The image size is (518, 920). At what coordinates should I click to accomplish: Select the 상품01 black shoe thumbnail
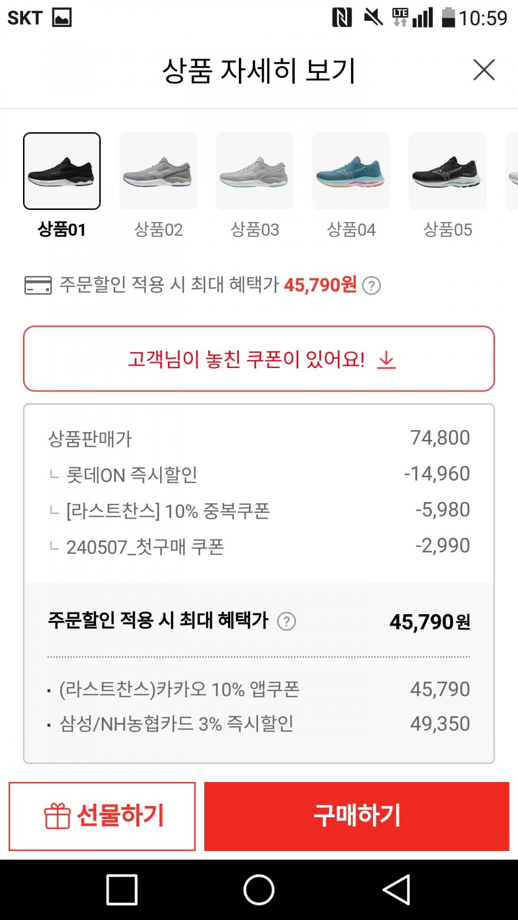click(x=62, y=171)
